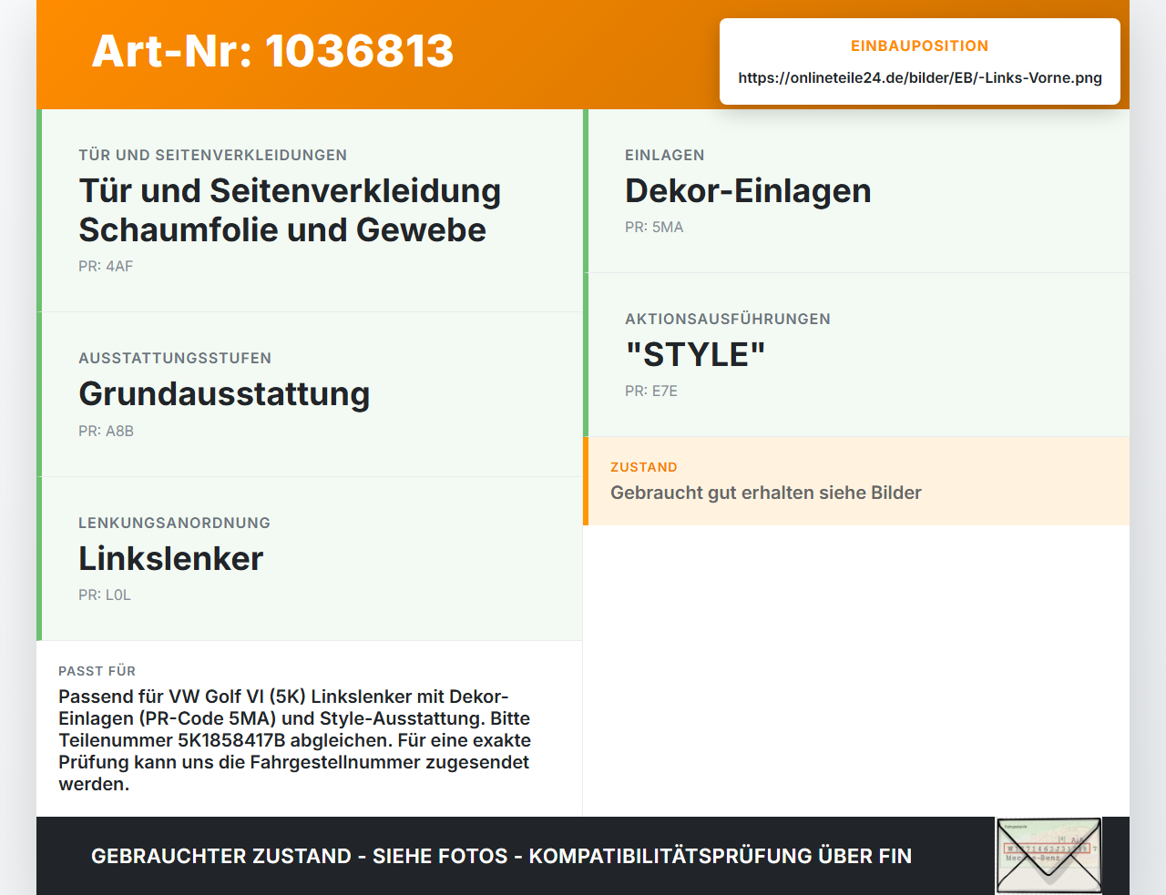Screen dimensions: 1166x895
Task: Select the Dekor-Einlagen card
Action: [856, 191]
